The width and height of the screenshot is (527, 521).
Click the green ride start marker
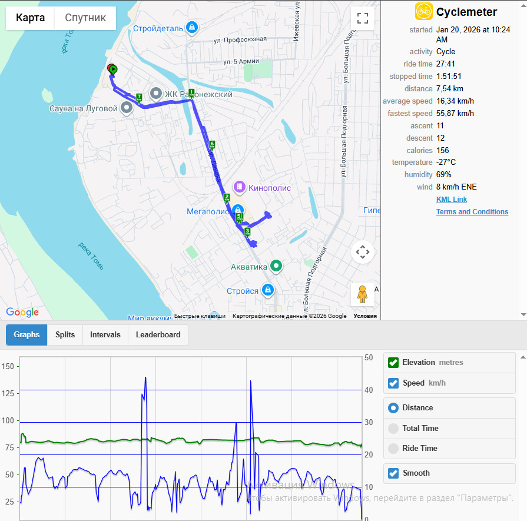click(x=114, y=69)
